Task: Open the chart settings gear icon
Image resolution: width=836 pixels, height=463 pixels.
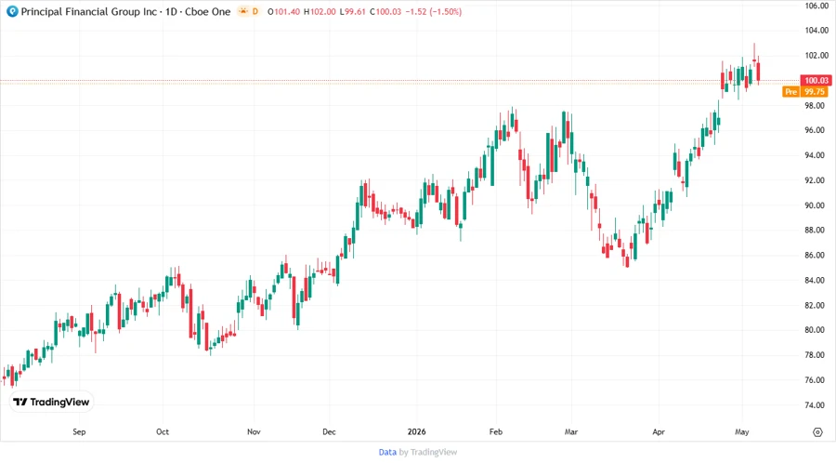Action: (817, 432)
